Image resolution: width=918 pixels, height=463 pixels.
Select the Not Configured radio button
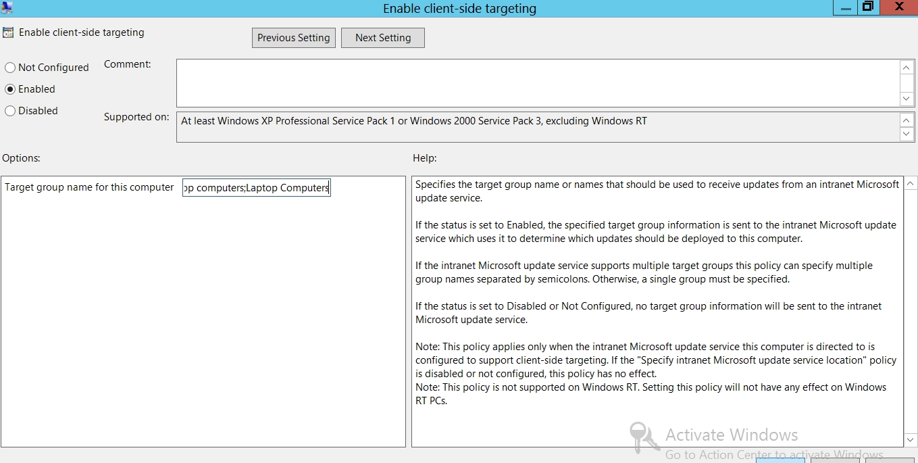click(x=10, y=68)
